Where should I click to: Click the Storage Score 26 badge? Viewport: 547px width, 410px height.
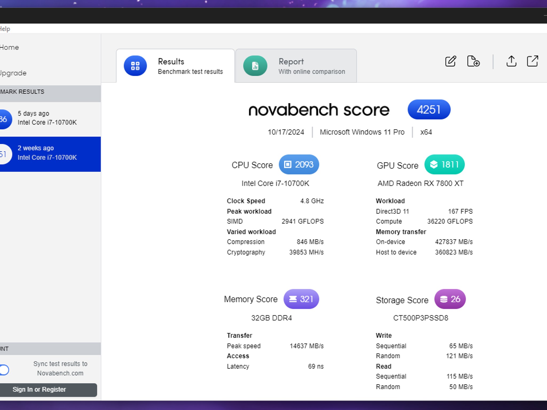[450, 299]
